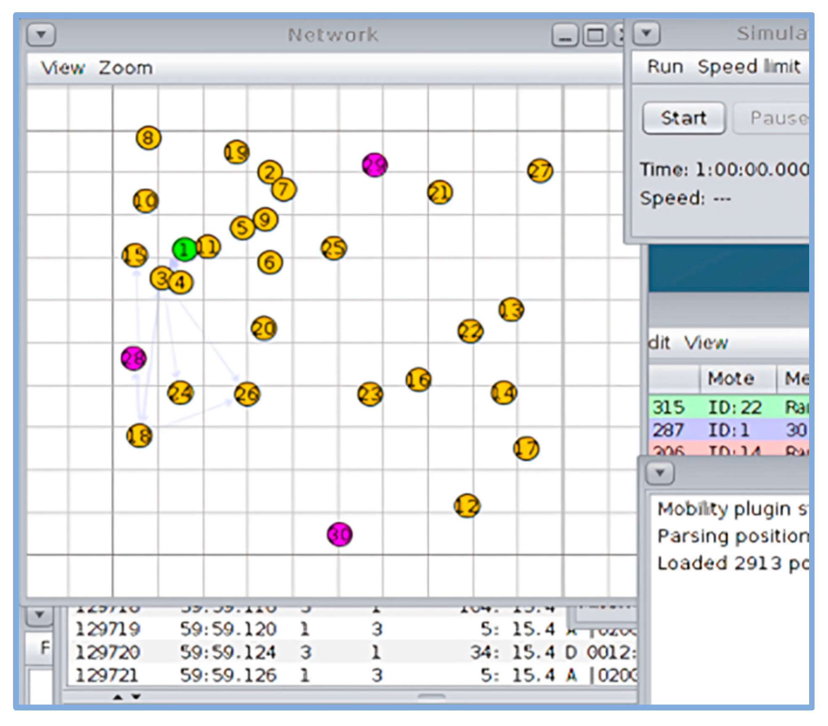The height and width of the screenshot is (726, 828).
Task: Click the Pause button
Action: pos(778,118)
